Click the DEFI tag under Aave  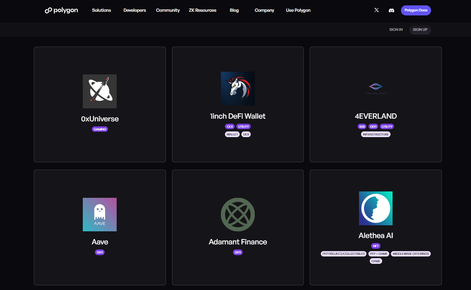click(100, 252)
